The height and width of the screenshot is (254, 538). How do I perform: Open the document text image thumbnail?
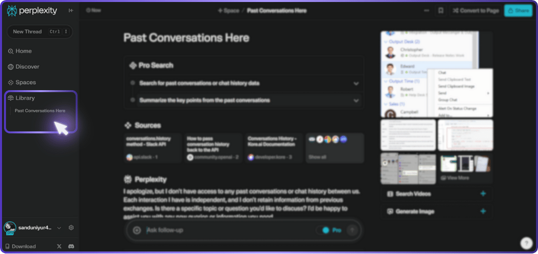(408, 135)
